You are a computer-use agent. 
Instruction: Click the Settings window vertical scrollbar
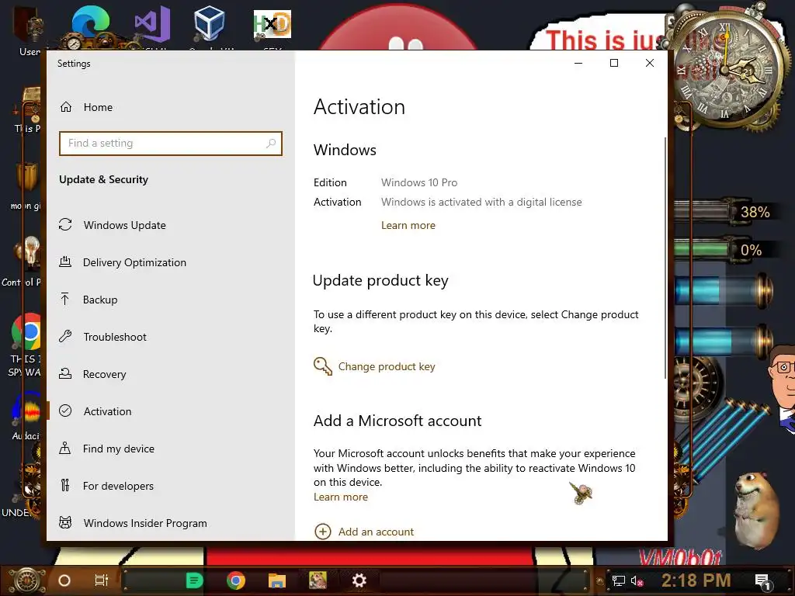(x=665, y=258)
